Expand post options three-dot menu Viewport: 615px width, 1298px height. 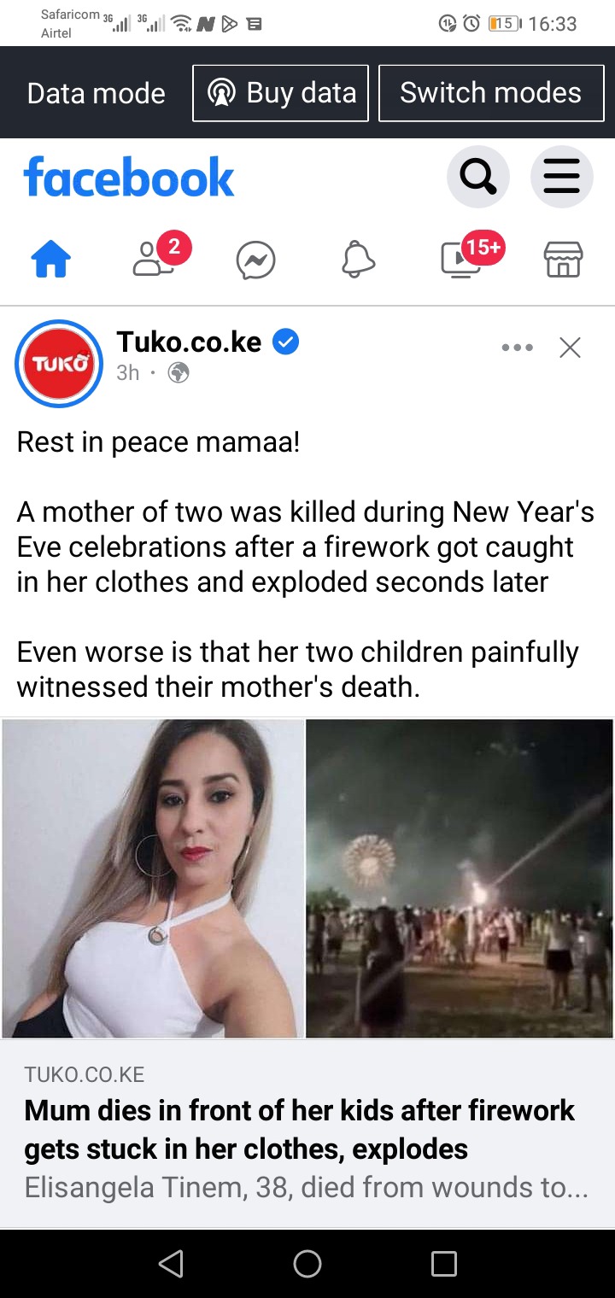tap(518, 348)
